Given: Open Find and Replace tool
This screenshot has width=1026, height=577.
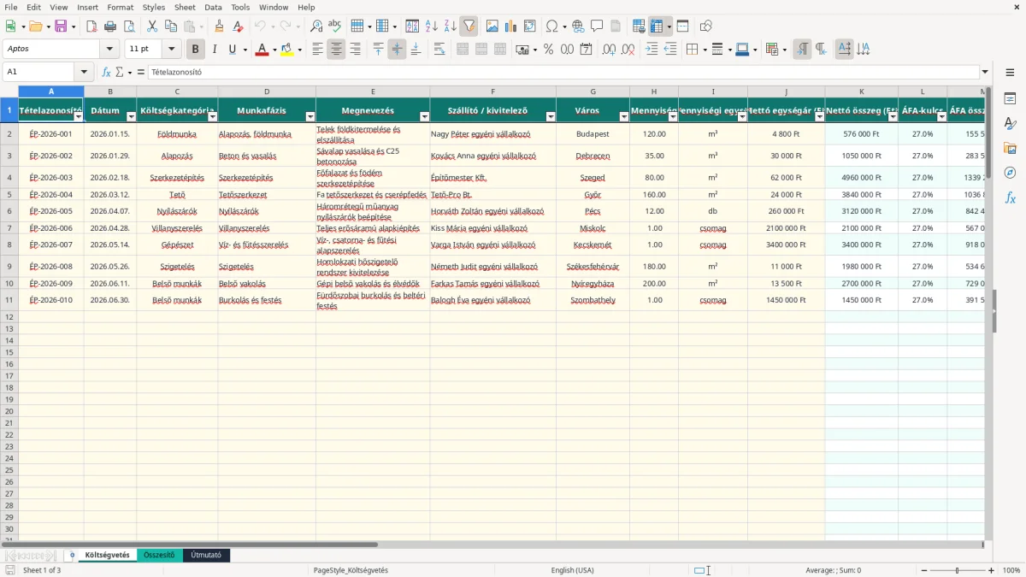Looking at the screenshot, I should pos(316,26).
